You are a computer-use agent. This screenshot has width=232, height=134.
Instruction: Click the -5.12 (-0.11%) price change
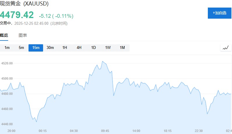coord(56,16)
